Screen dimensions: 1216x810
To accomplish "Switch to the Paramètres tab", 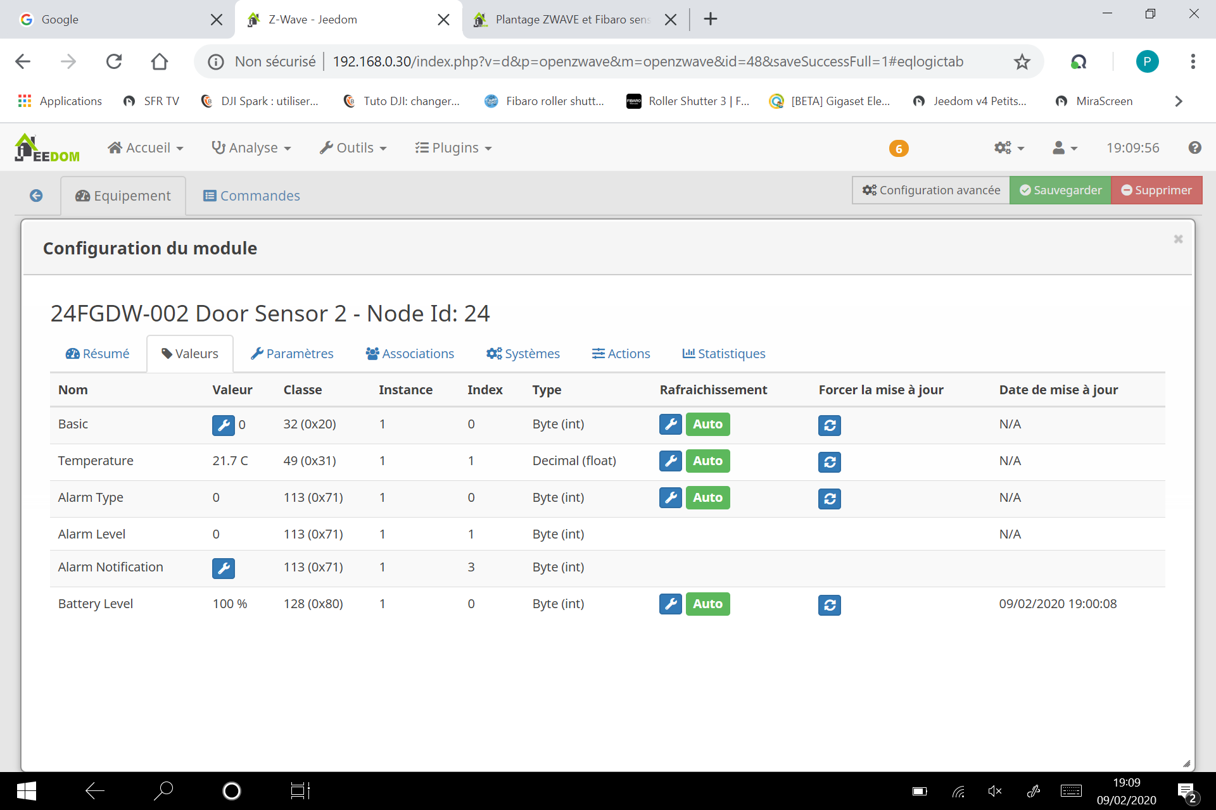I will click(x=292, y=354).
